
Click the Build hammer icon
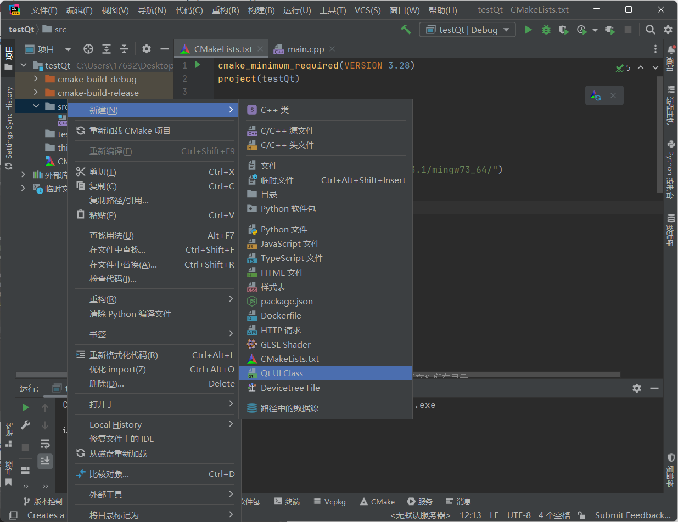tap(406, 30)
